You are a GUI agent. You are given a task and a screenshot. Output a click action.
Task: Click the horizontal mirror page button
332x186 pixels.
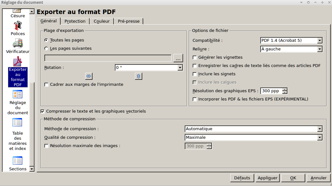point(89,76)
